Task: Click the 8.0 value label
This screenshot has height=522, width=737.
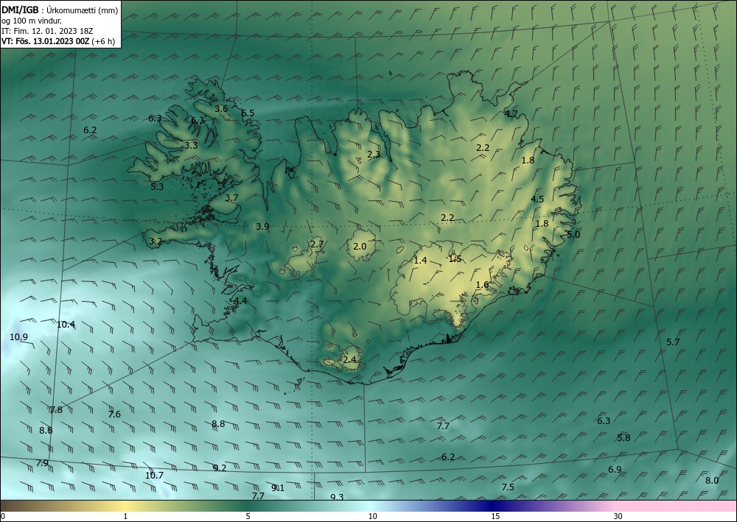Action: tap(712, 481)
